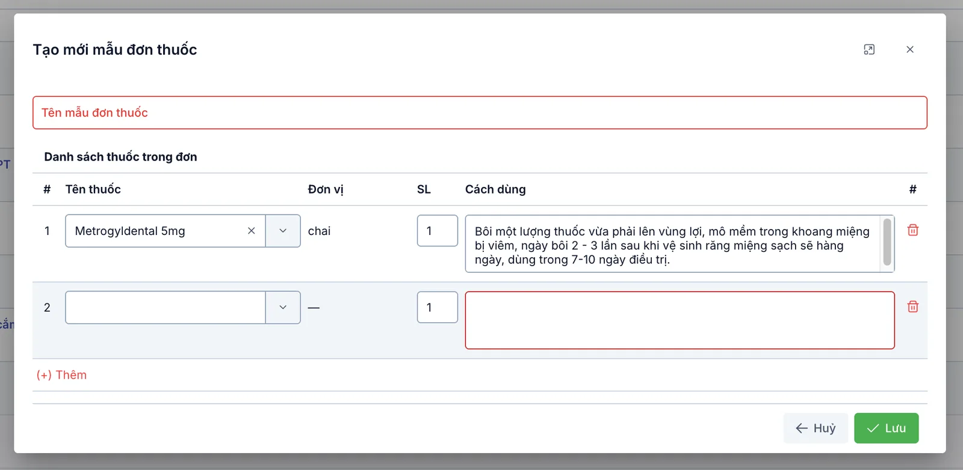The width and height of the screenshot is (963, 470).
Task: Click the Tạo mới mẫu đơn thuốc title
Action: (115, 49)
